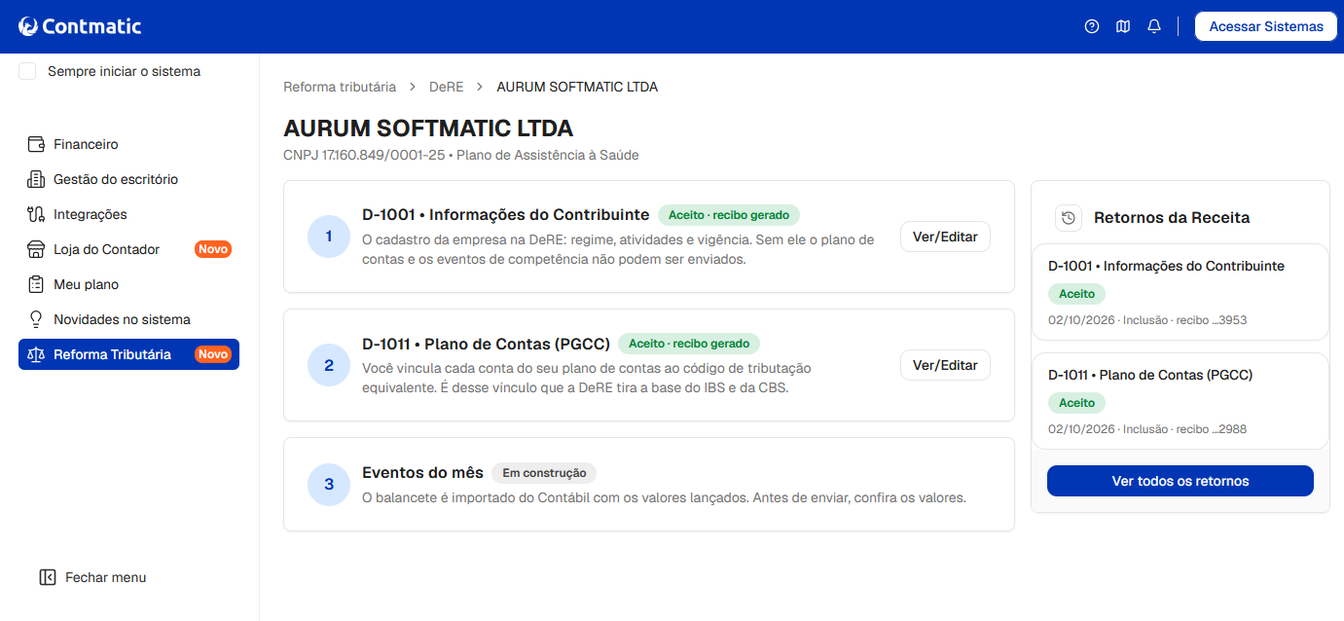1344x621 pixels.
Task: Click Fechar menu text
Action: tap(106, 577)
